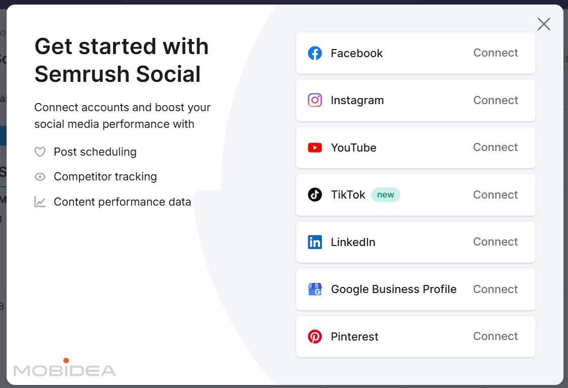
Task: Connect an Instagram account
Action: [x=495, y=100]
